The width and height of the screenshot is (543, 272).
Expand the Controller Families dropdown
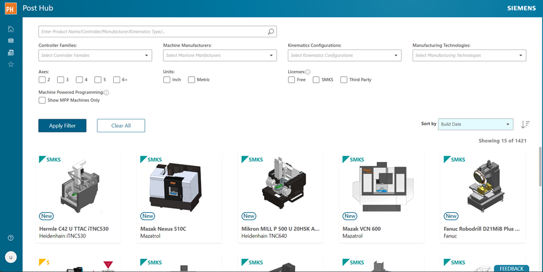(95, 55)
